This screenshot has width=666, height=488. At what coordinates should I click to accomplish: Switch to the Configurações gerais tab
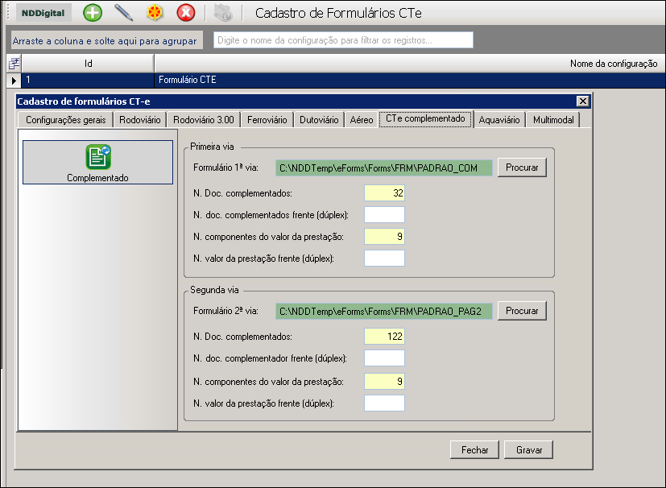(x=65, y=120)
